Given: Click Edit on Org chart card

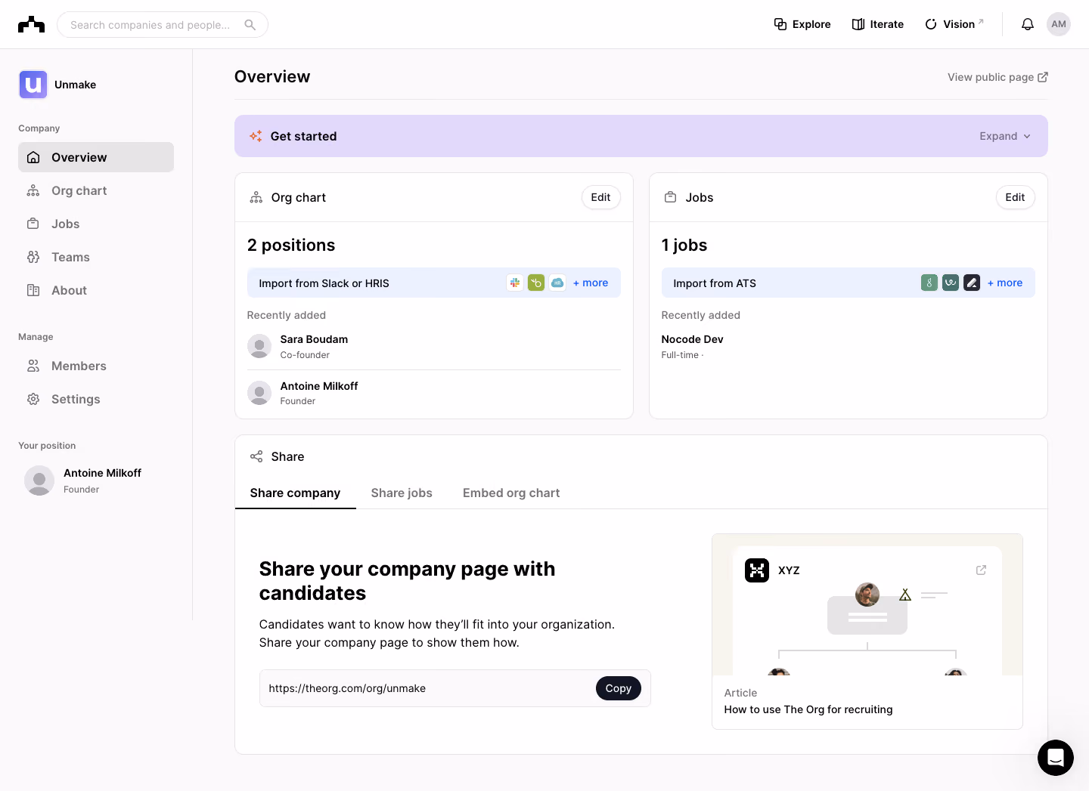Looking at the screenshot, I should 600,197.
